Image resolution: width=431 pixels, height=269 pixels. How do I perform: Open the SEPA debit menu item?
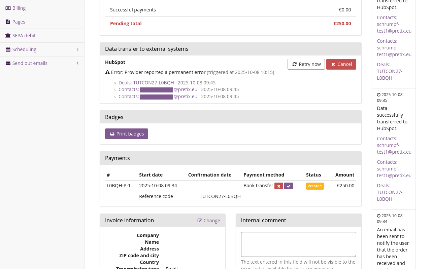click(x=24, y=36)
